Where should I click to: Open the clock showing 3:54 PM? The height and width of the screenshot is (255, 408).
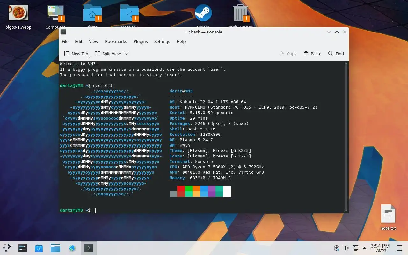[380, 248]
